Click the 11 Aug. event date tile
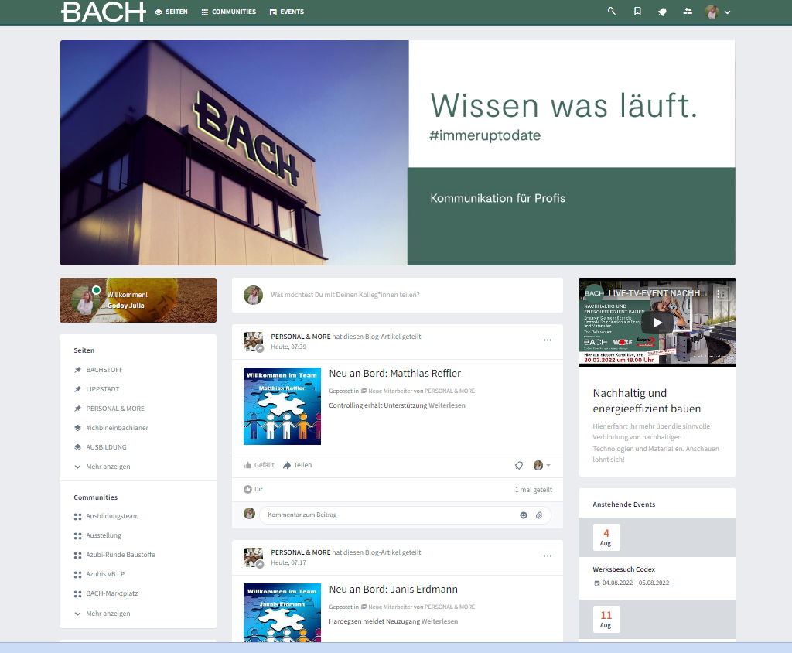The image size is (792, 653). pos(606,619)
